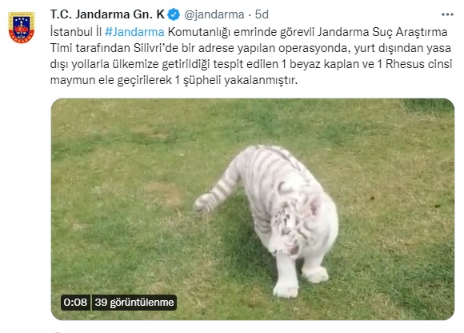Click the @jandarma handle
This screenshot has height=333, width=464.
point(214,14)
